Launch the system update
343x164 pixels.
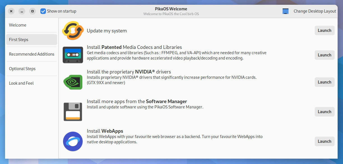(x=324, y=30)
